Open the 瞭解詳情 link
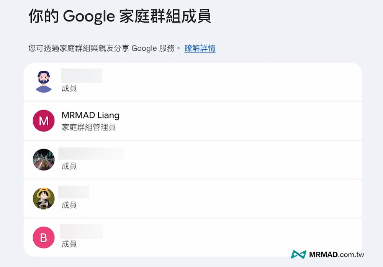383x267 pixels. tap(199, 48)
